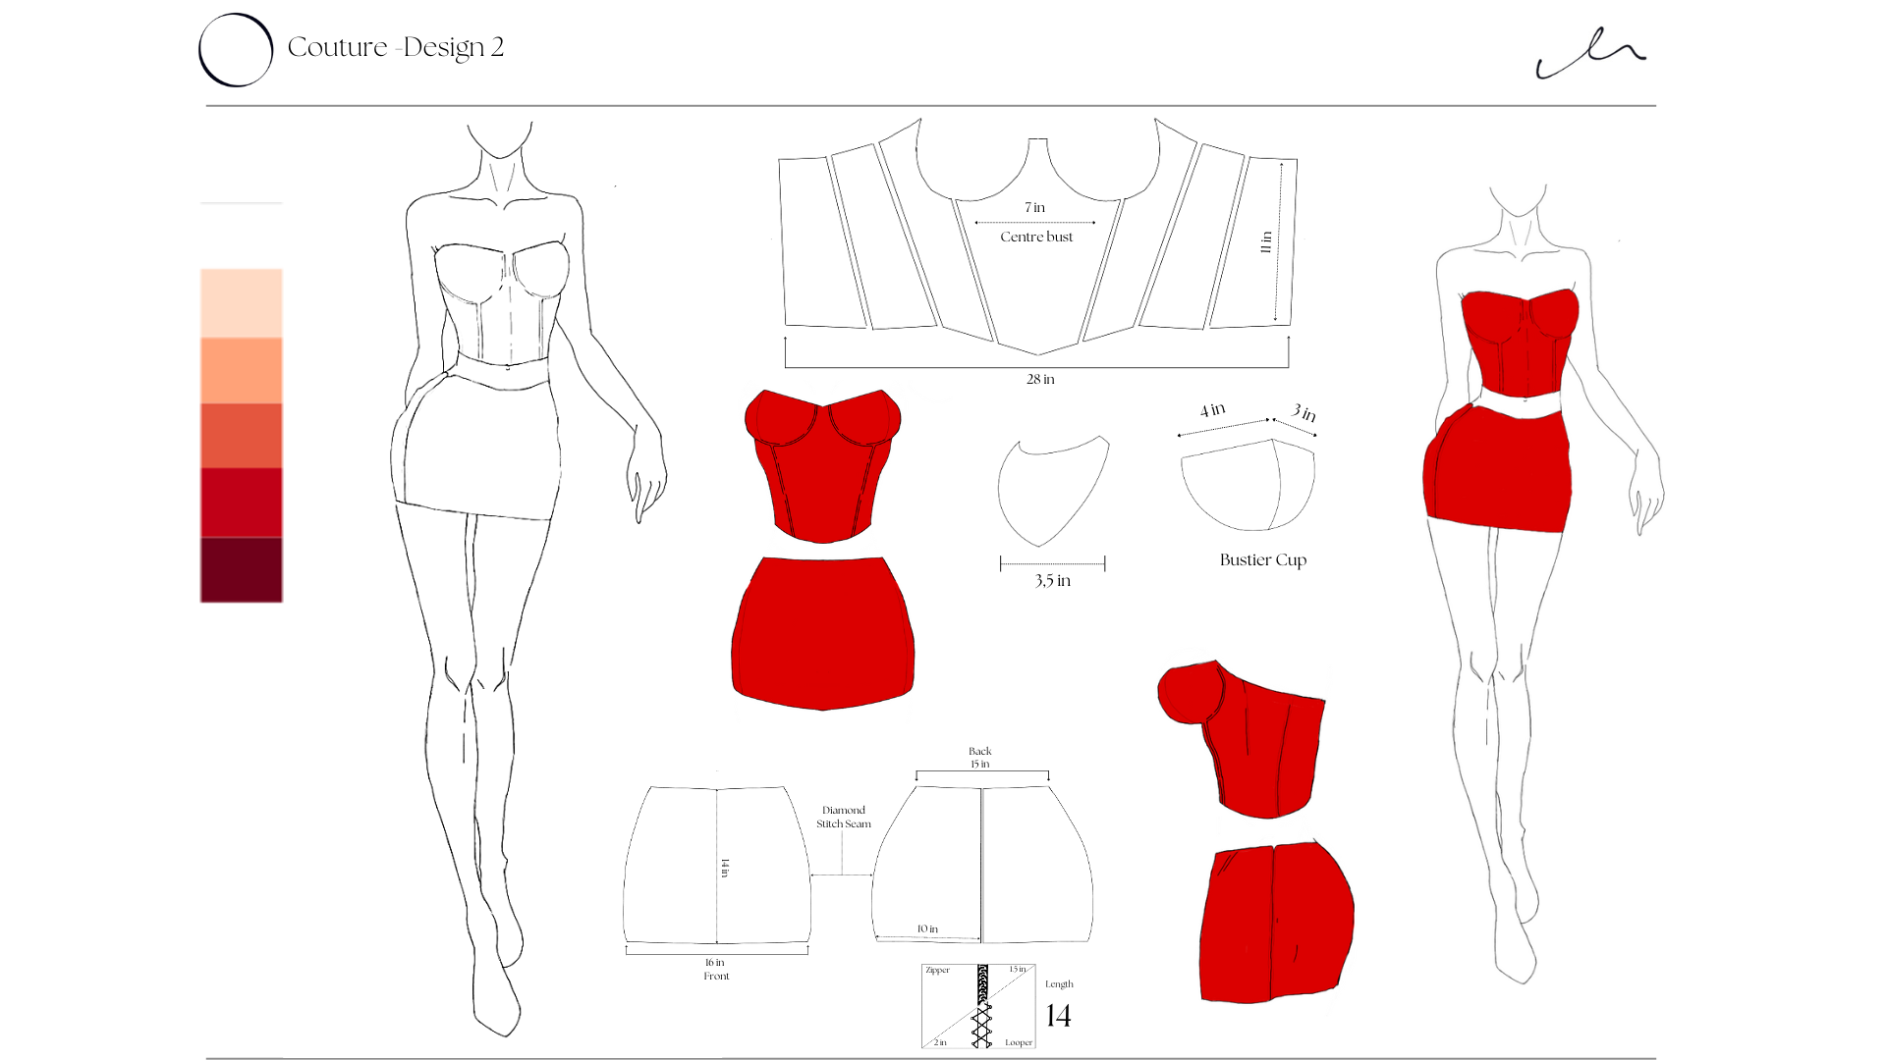Pick the lightest peach color swatch
The height and width of the screenshot is (1060, 1886).
point(241,302)
